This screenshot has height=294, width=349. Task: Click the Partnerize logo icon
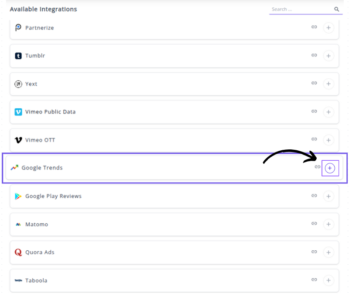tap(18, 28)
